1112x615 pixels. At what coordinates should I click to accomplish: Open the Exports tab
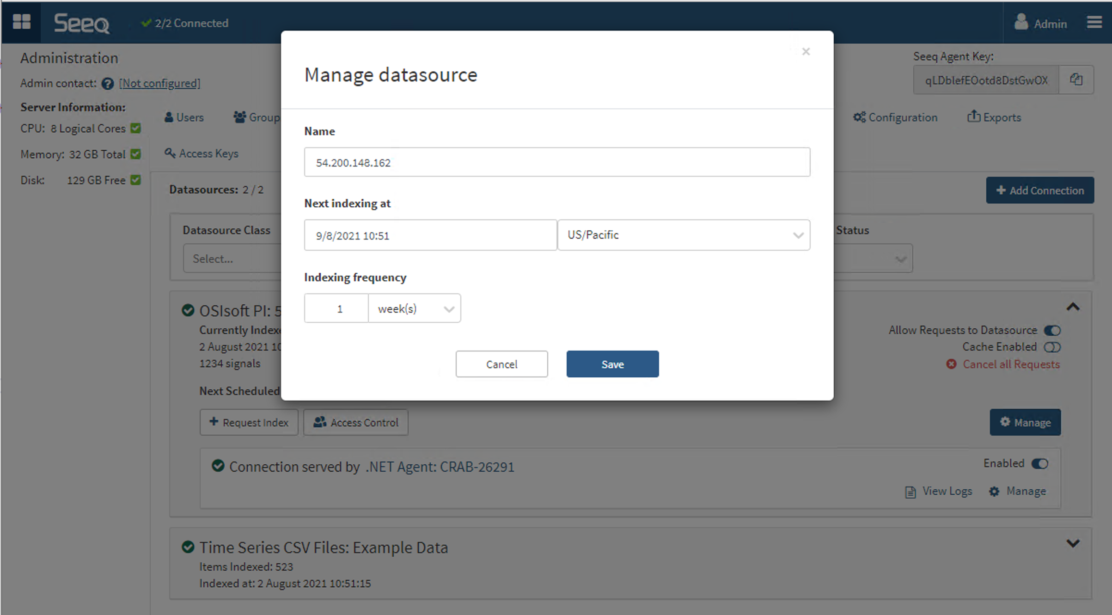[994, 117]
